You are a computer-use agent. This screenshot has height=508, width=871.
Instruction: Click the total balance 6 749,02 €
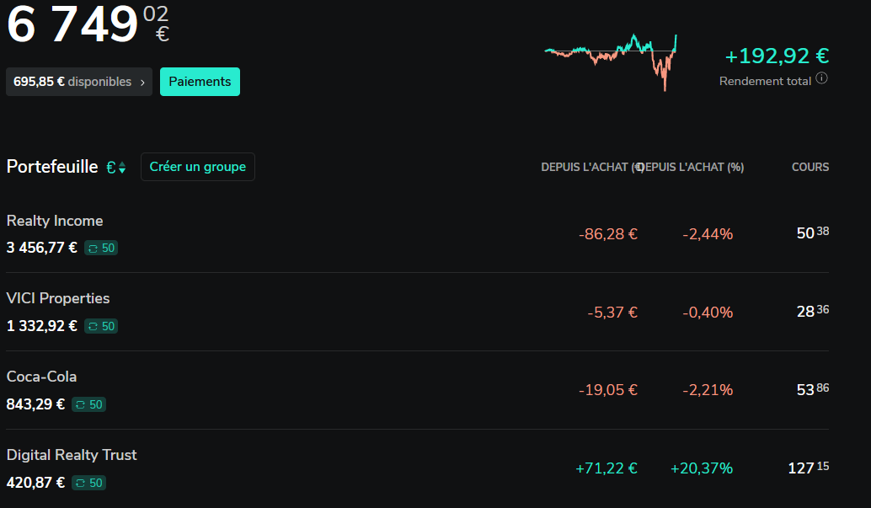coord(88,24)
